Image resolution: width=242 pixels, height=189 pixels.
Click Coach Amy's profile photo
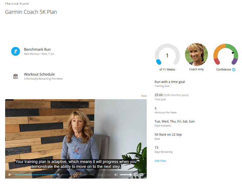click(x=196, y=54)
